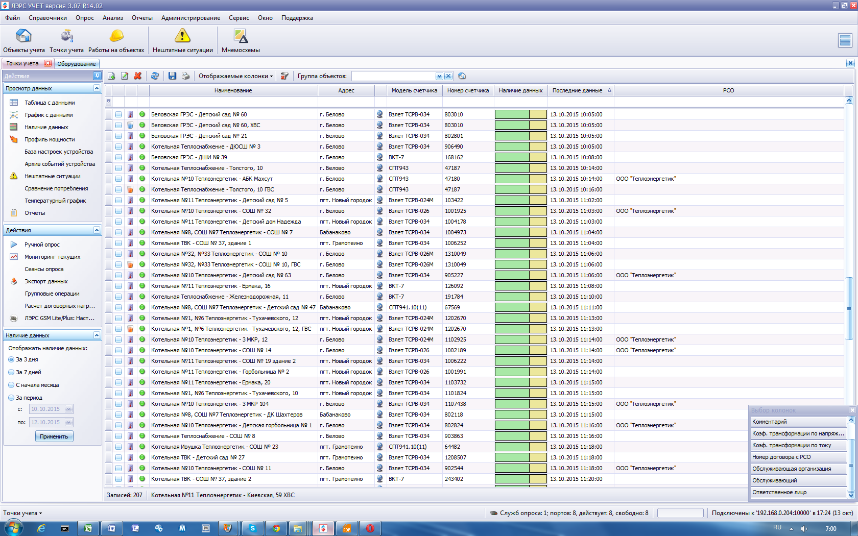Image resolution: width=858 pixels, height=536 pixels.
Task: Click filter row funnel icon in grid
Action: pyautogui.click(x=108, y=101)
